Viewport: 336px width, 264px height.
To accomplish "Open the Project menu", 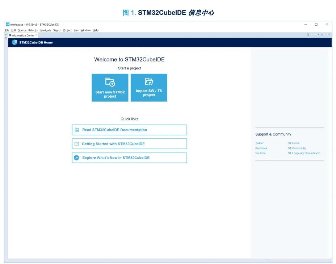I will coord(67,30).
